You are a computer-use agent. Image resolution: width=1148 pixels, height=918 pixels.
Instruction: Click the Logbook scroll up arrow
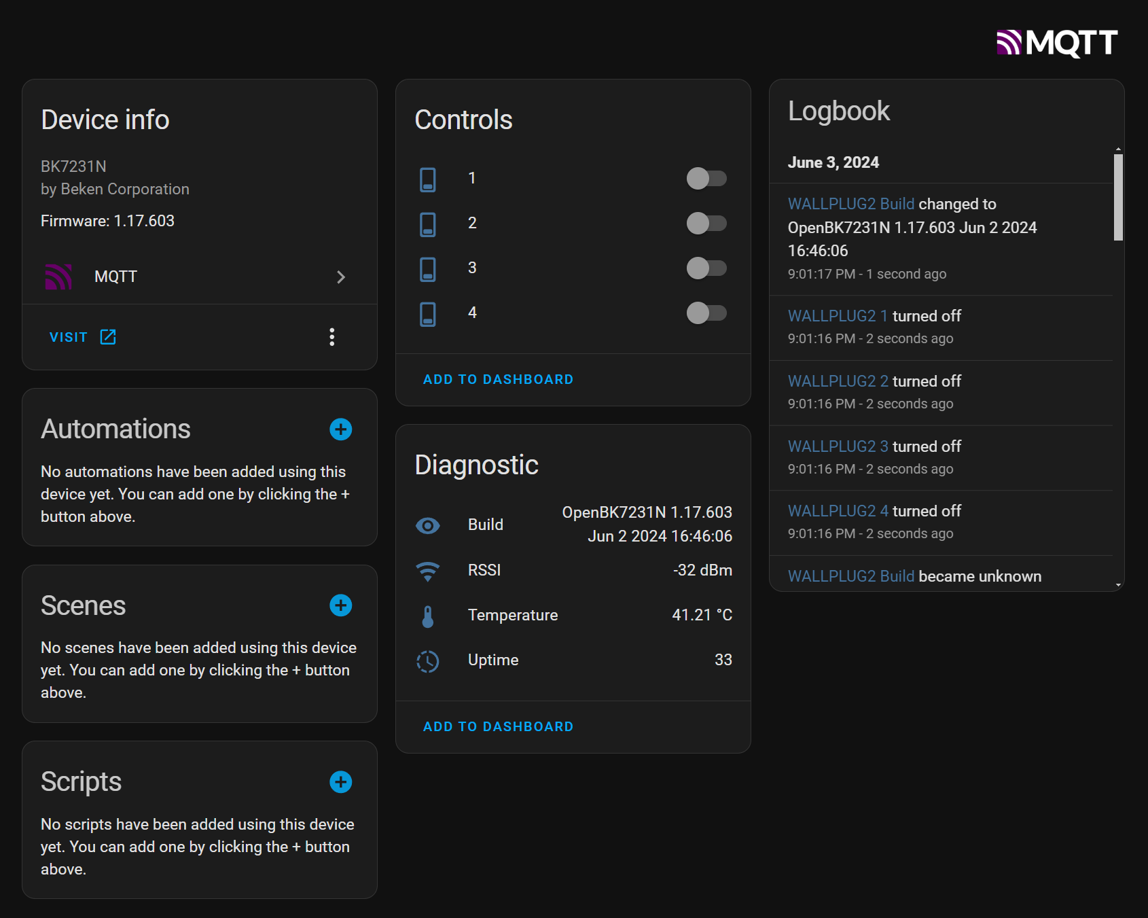coord(1118,149)
